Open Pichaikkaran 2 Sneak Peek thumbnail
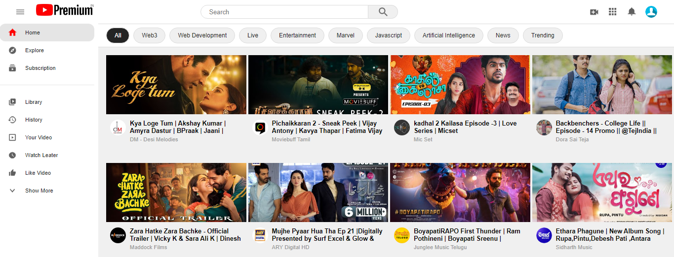 click(x=318, y=85)
